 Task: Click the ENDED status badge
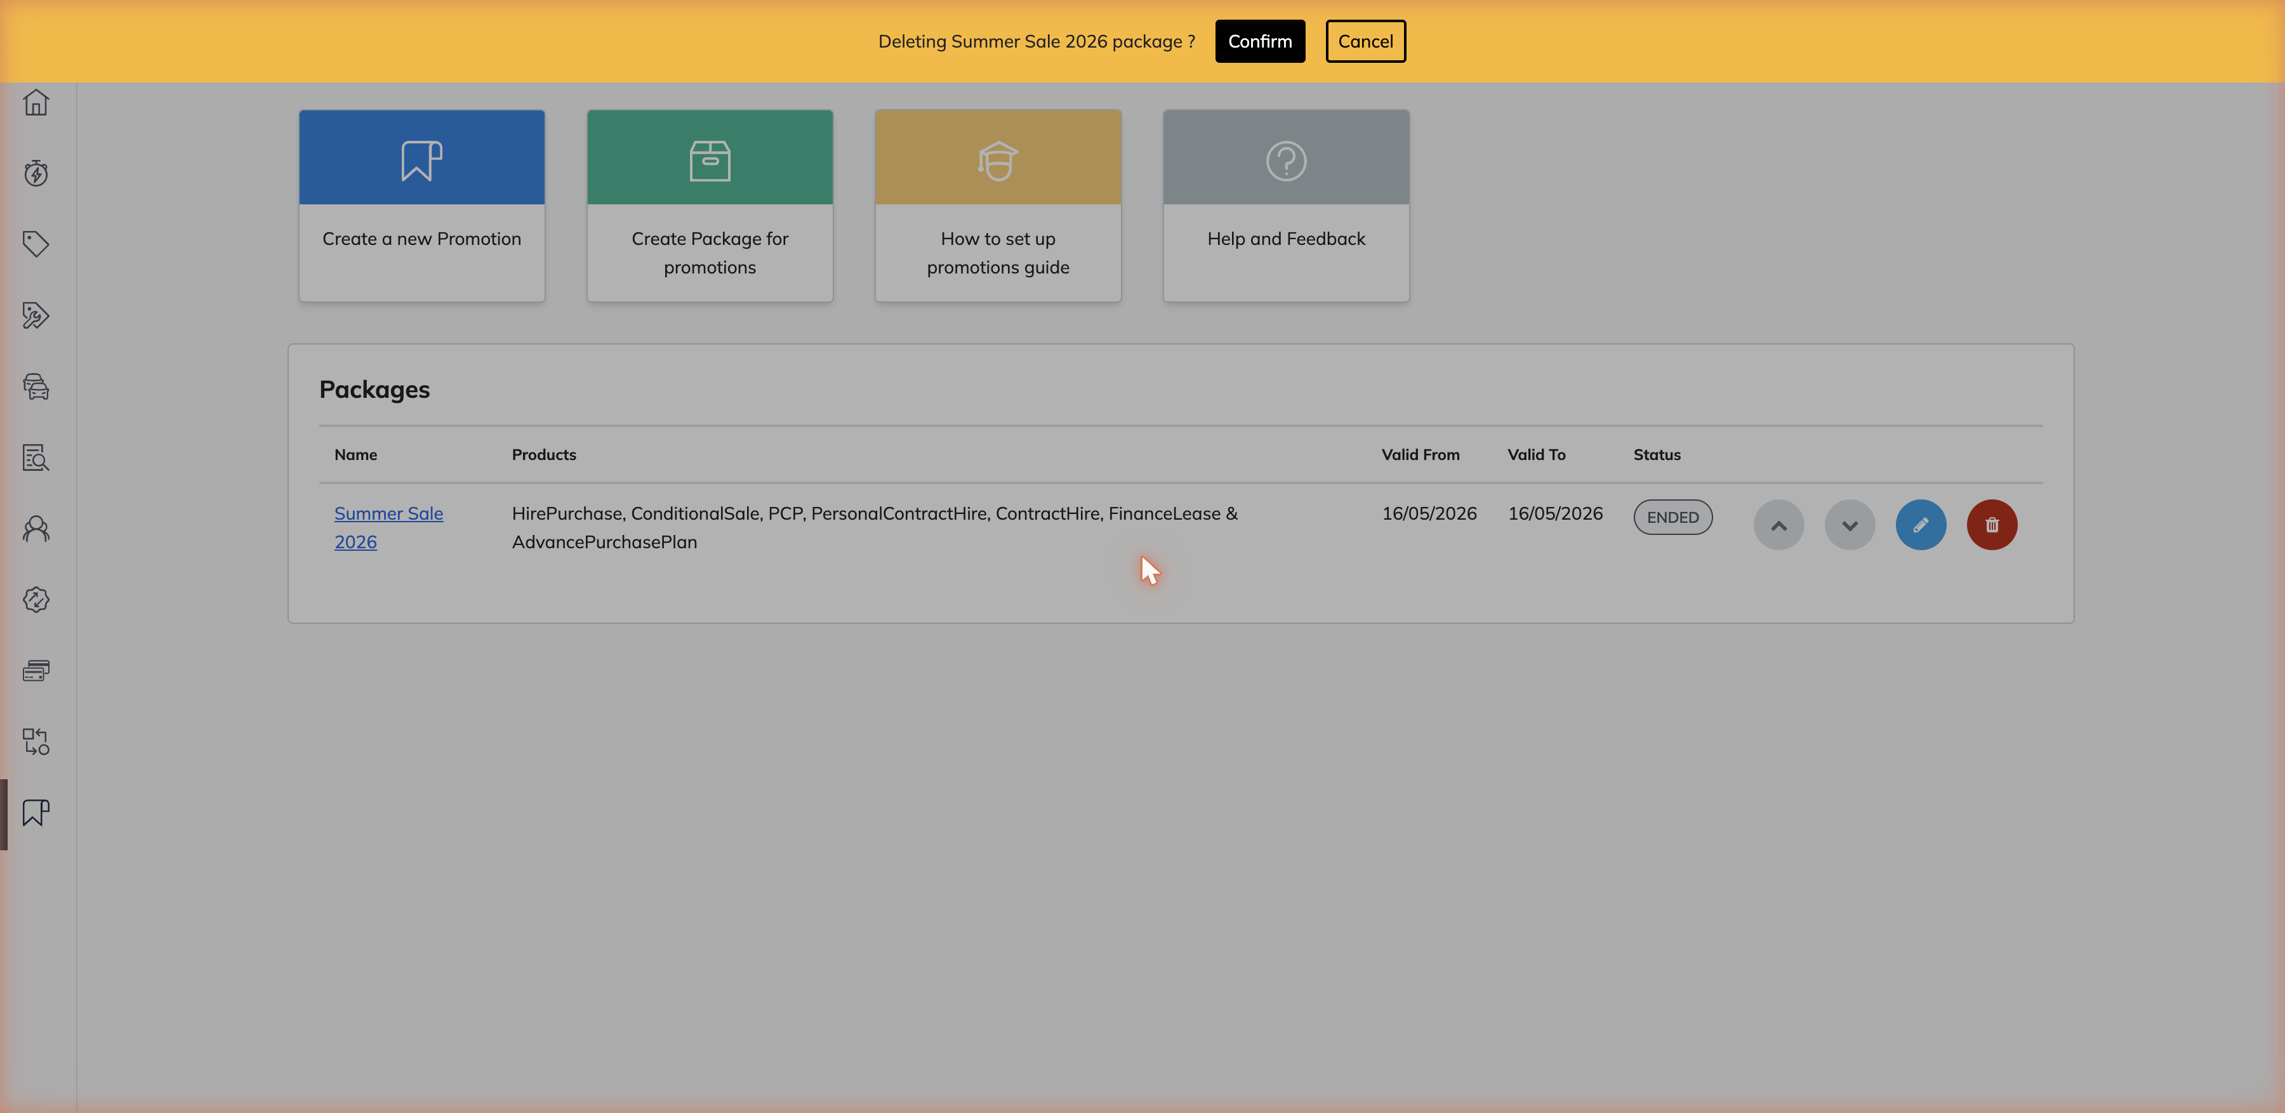point(1673,517)
